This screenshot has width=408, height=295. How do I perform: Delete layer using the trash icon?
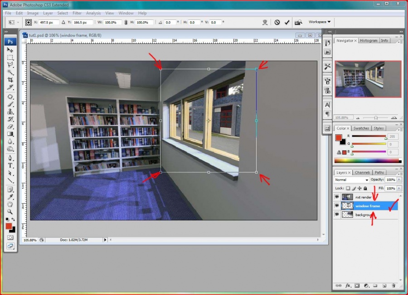coord(393,286)
